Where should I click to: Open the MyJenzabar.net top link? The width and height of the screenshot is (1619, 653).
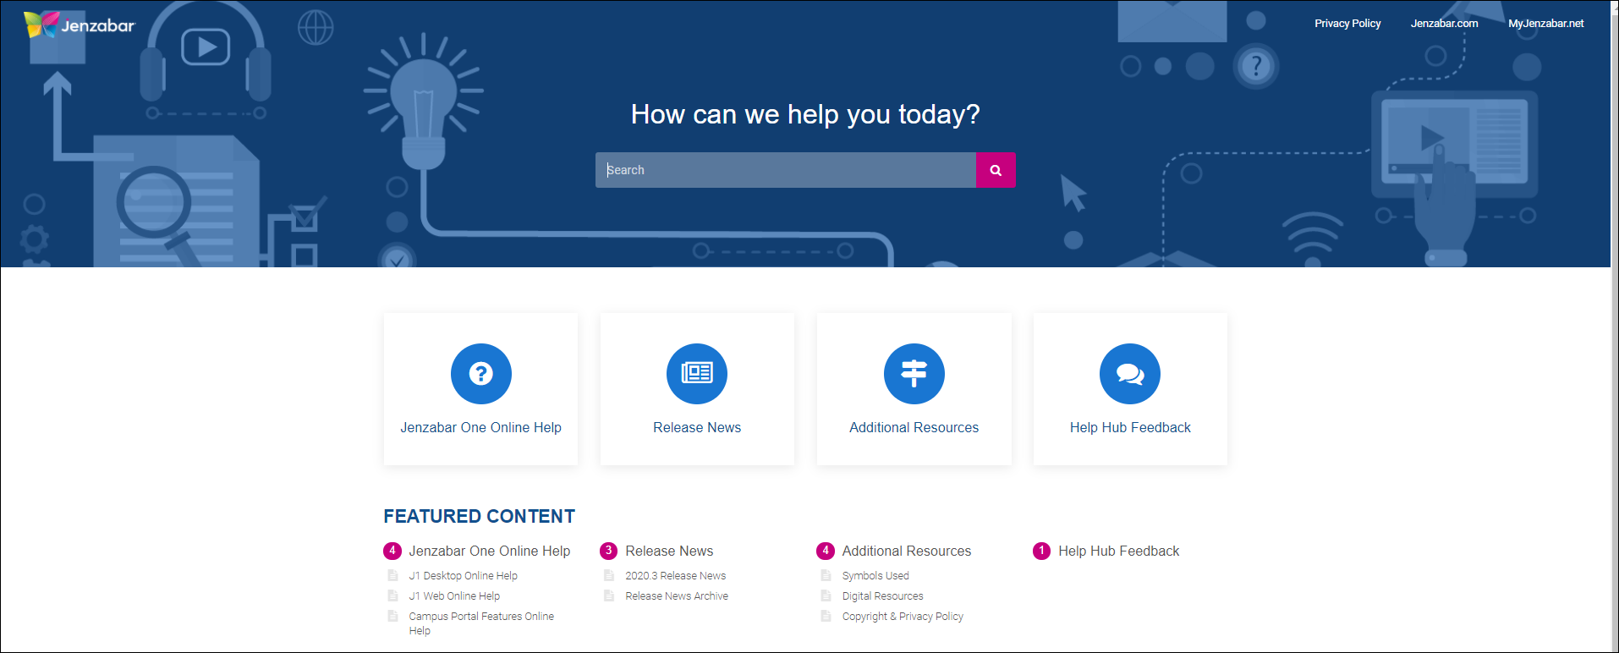pyautogui.click(x=1545, y=24)
